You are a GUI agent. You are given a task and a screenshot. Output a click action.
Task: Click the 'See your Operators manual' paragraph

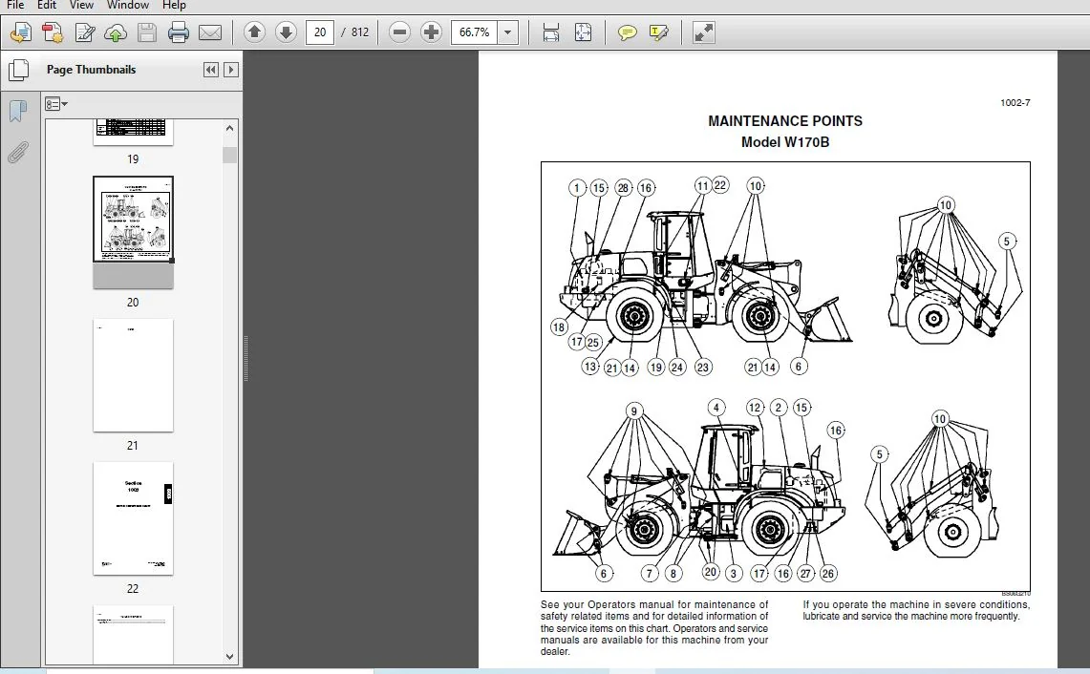pos(654,628)
